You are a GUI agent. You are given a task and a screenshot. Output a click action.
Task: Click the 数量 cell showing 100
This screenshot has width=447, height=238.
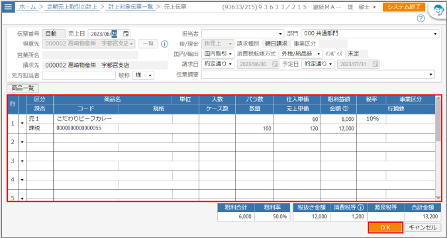pyautogui.click(x=254, y=128)
